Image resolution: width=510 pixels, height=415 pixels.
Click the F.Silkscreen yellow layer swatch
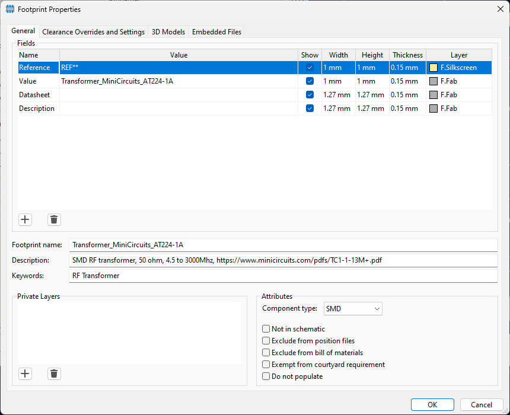click(434, 68)
